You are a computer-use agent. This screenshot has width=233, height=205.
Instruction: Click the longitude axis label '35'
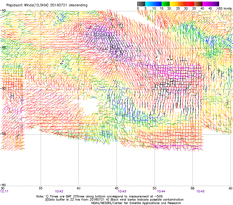tap(40, 188)
